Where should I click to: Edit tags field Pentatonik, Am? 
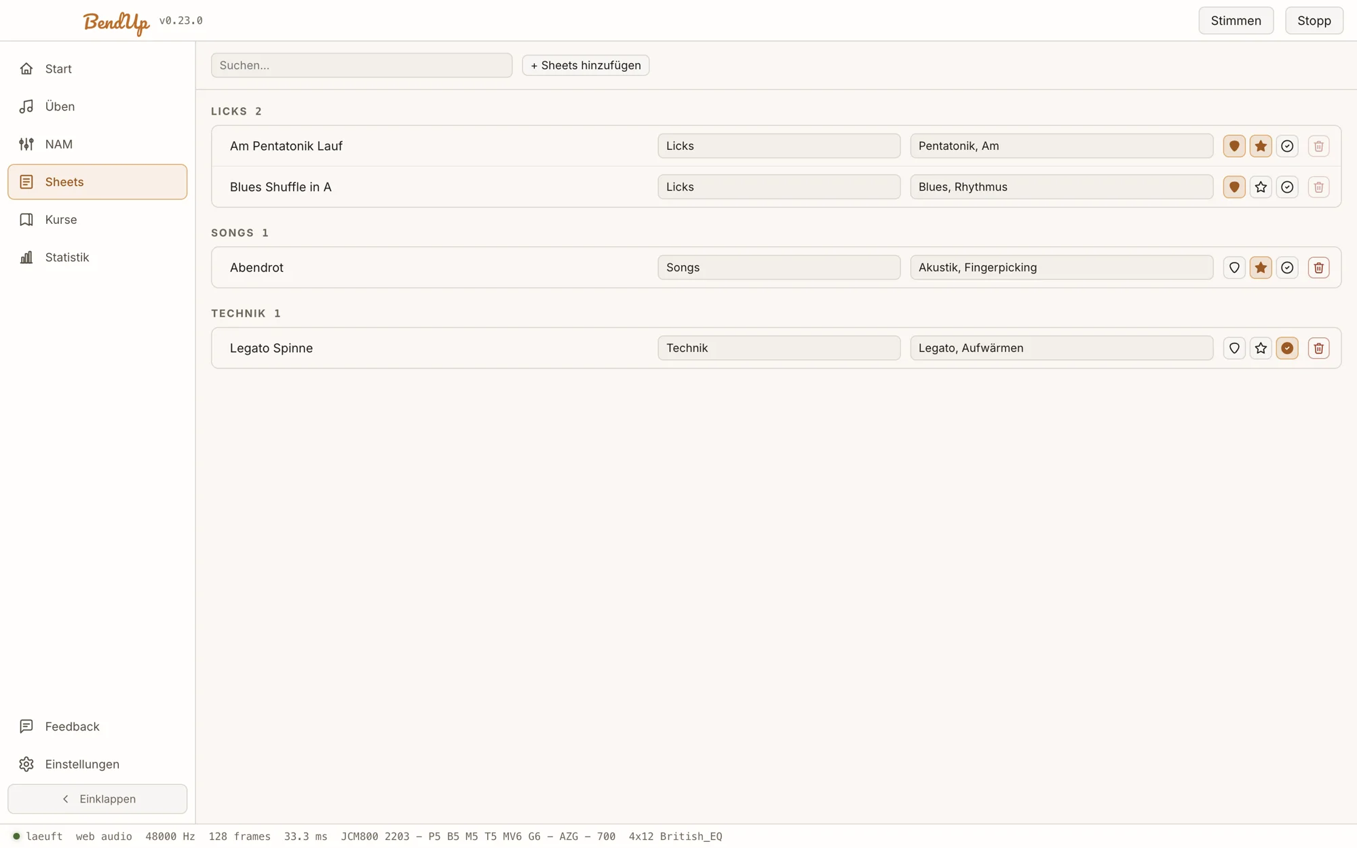tap(1061, 146)
